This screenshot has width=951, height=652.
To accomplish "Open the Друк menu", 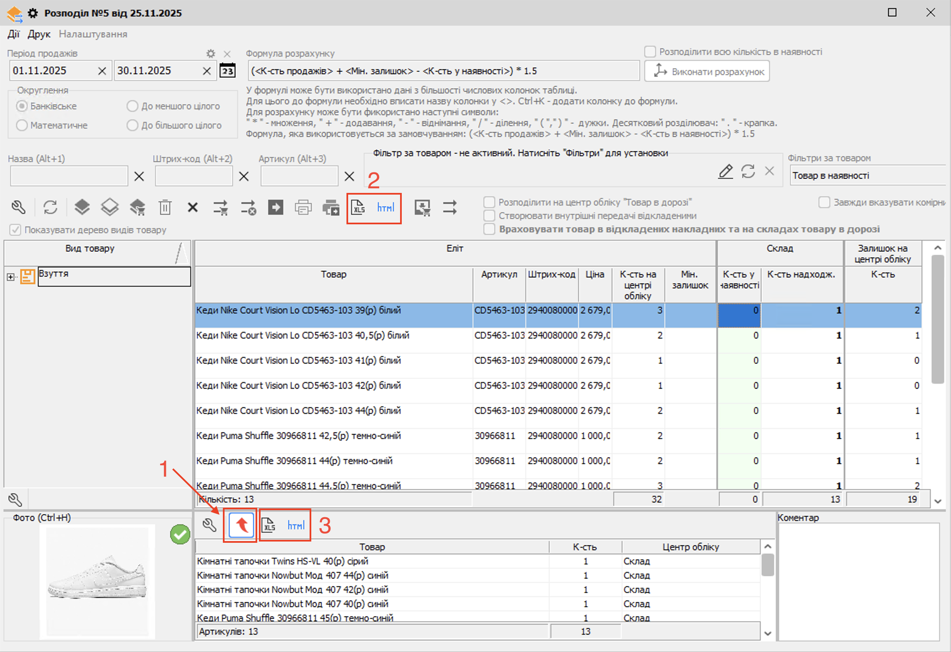I will pos(39,34).
